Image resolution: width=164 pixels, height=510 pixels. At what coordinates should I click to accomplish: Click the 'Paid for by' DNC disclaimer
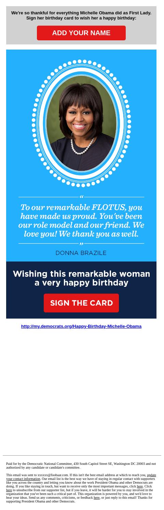point(81,466)
